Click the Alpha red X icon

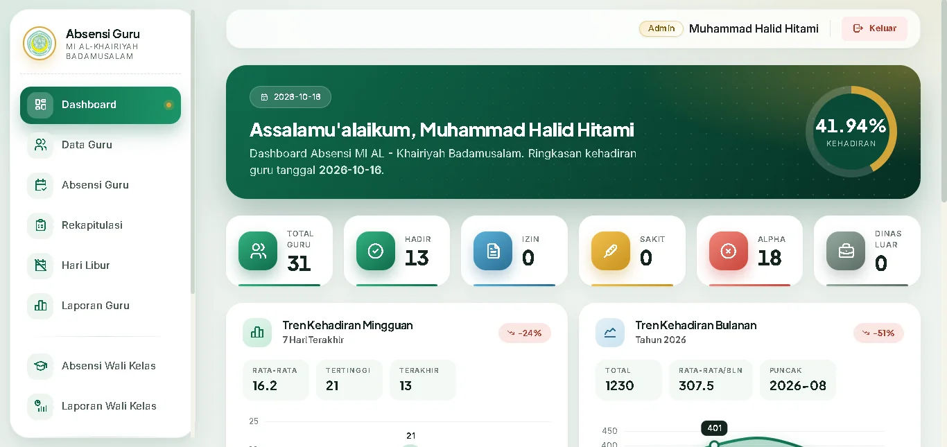point(729,251)
